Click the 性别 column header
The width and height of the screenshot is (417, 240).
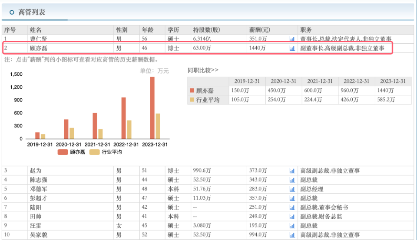[122, 30]
